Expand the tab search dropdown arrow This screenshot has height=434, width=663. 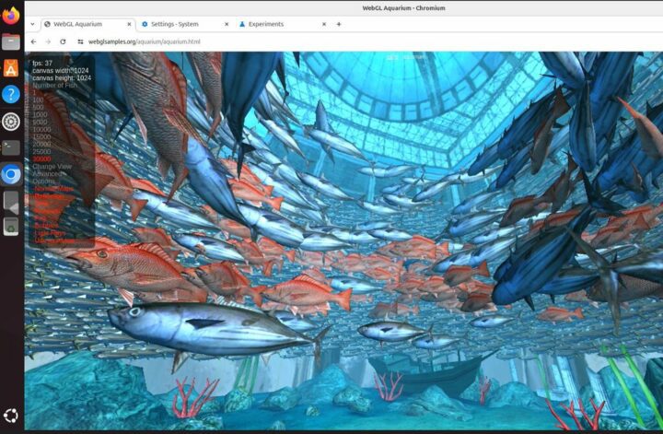(33, 24)
